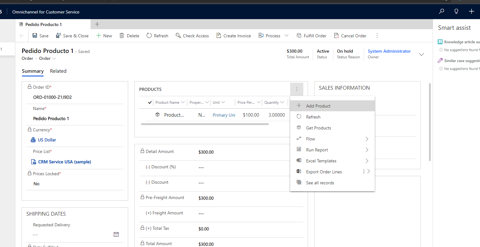Viewport: 480px width, 247px height.
Task: Click the Requested Delivery date field
Action: [x=72, y=234]
